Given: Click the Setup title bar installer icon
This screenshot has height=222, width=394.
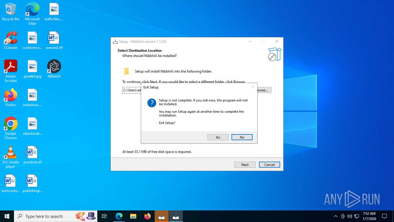Looking at the screenshot, I should (115, 41).
